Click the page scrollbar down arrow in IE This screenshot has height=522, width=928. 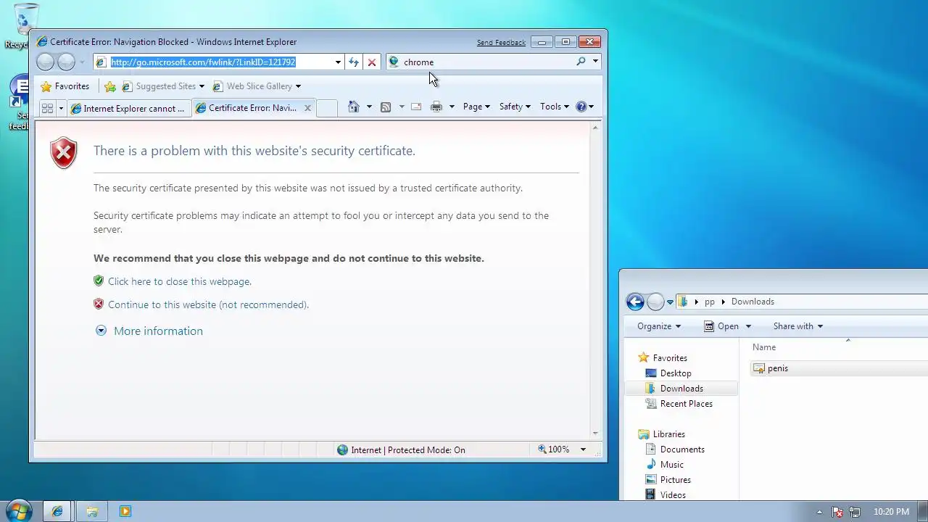(x=595, y=433)
